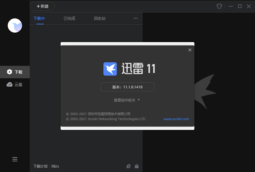Image resolution: width=255 pixels, height=172 pixels.
Task: Click the 0B/s download speed indicator
Action: [55, 166]
